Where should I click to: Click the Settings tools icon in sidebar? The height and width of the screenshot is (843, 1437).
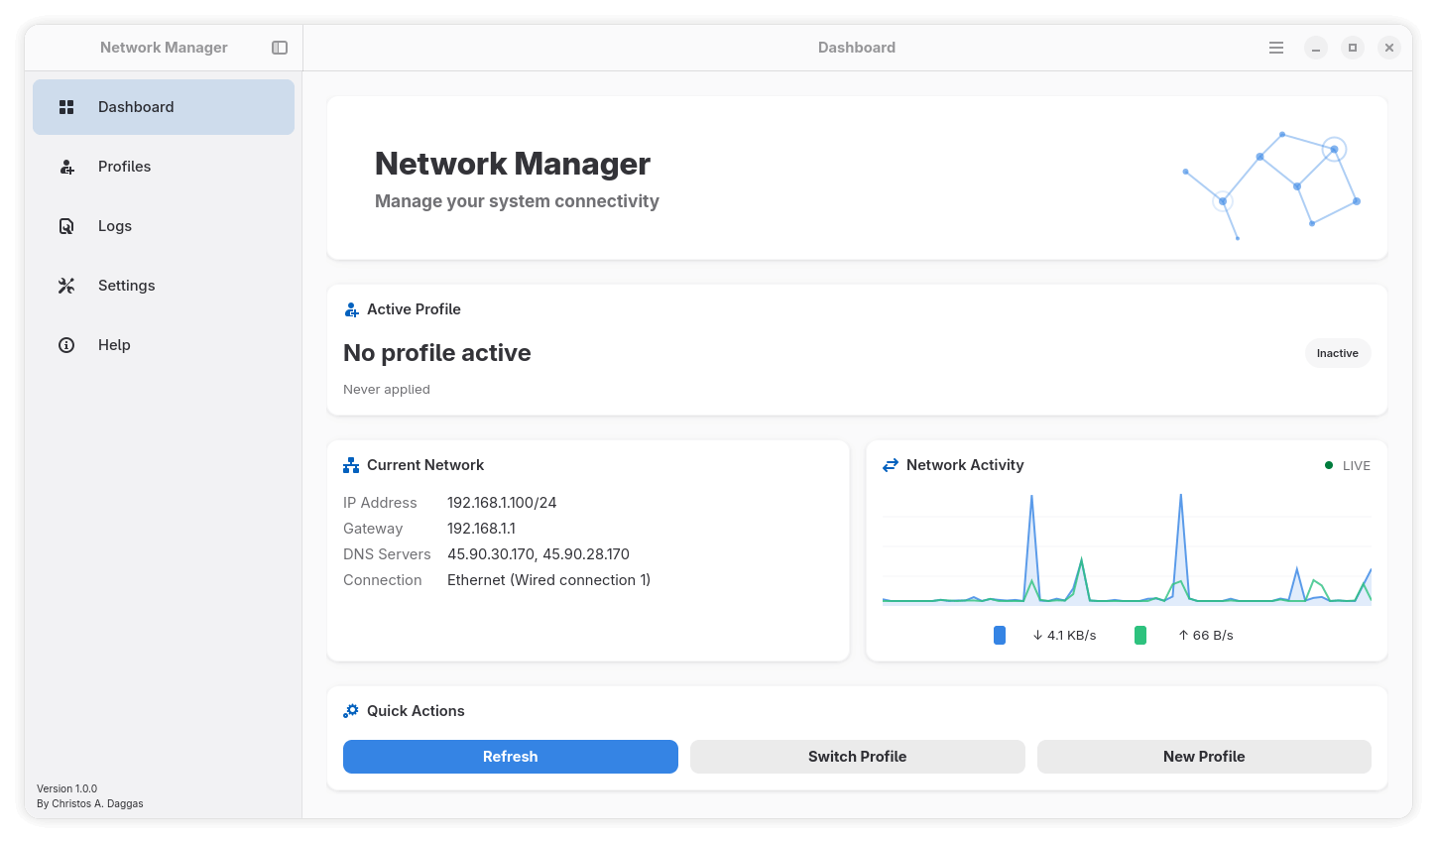[66, 286]
